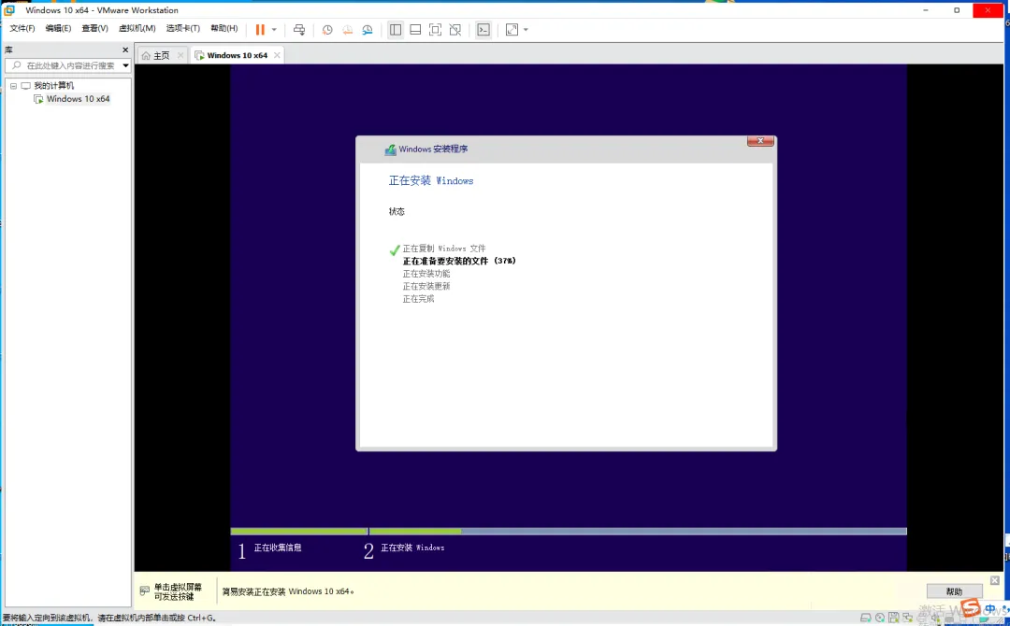Screen dimensions: 1010x626
Task: Dismiss the yellow easy install info bar
Action: [x=994, y=580]
